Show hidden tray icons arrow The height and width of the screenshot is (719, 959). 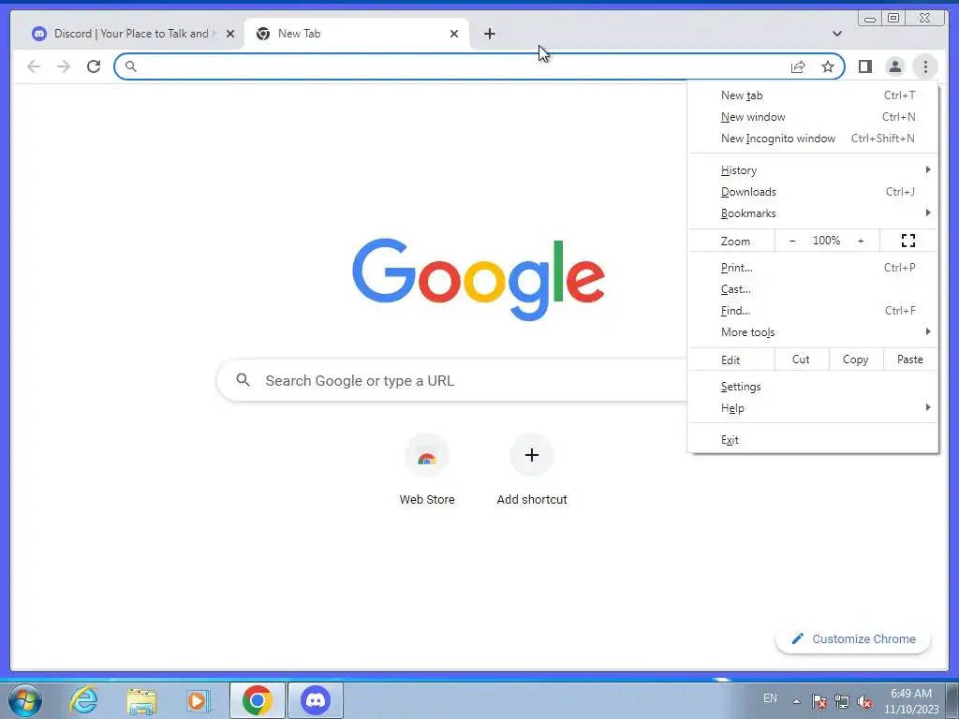coord(796,701)
